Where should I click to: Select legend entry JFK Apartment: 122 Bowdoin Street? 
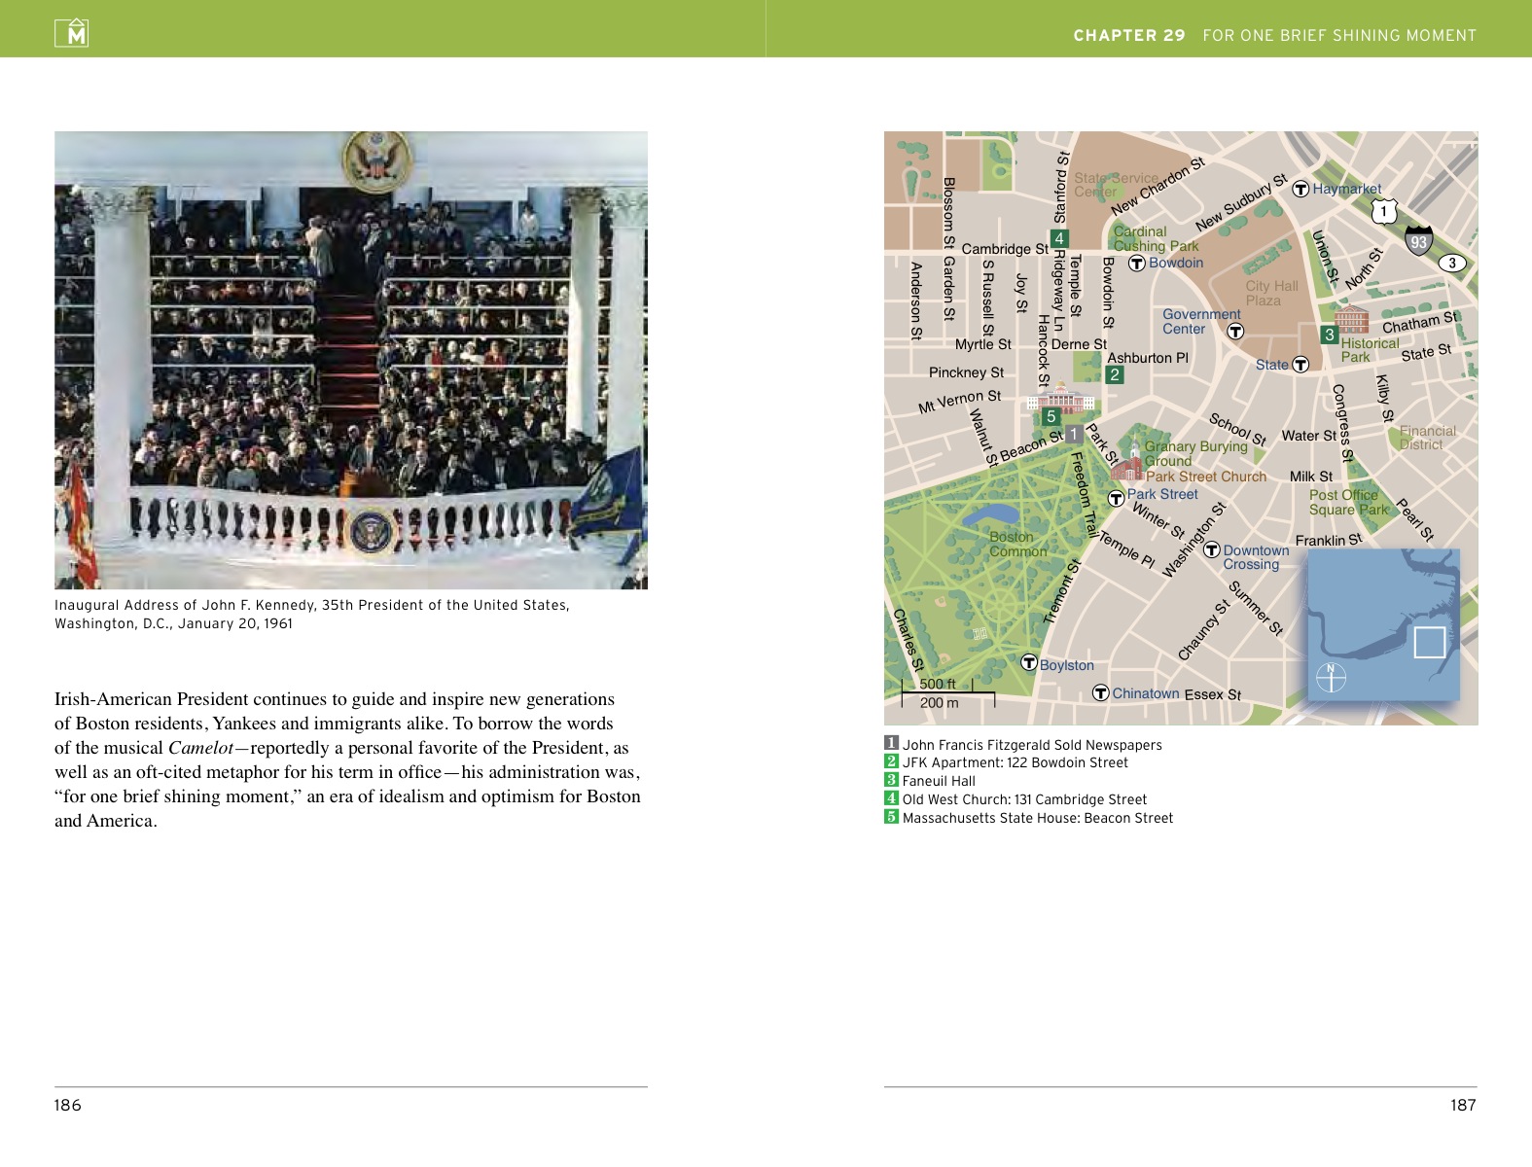coord(1007,762)
